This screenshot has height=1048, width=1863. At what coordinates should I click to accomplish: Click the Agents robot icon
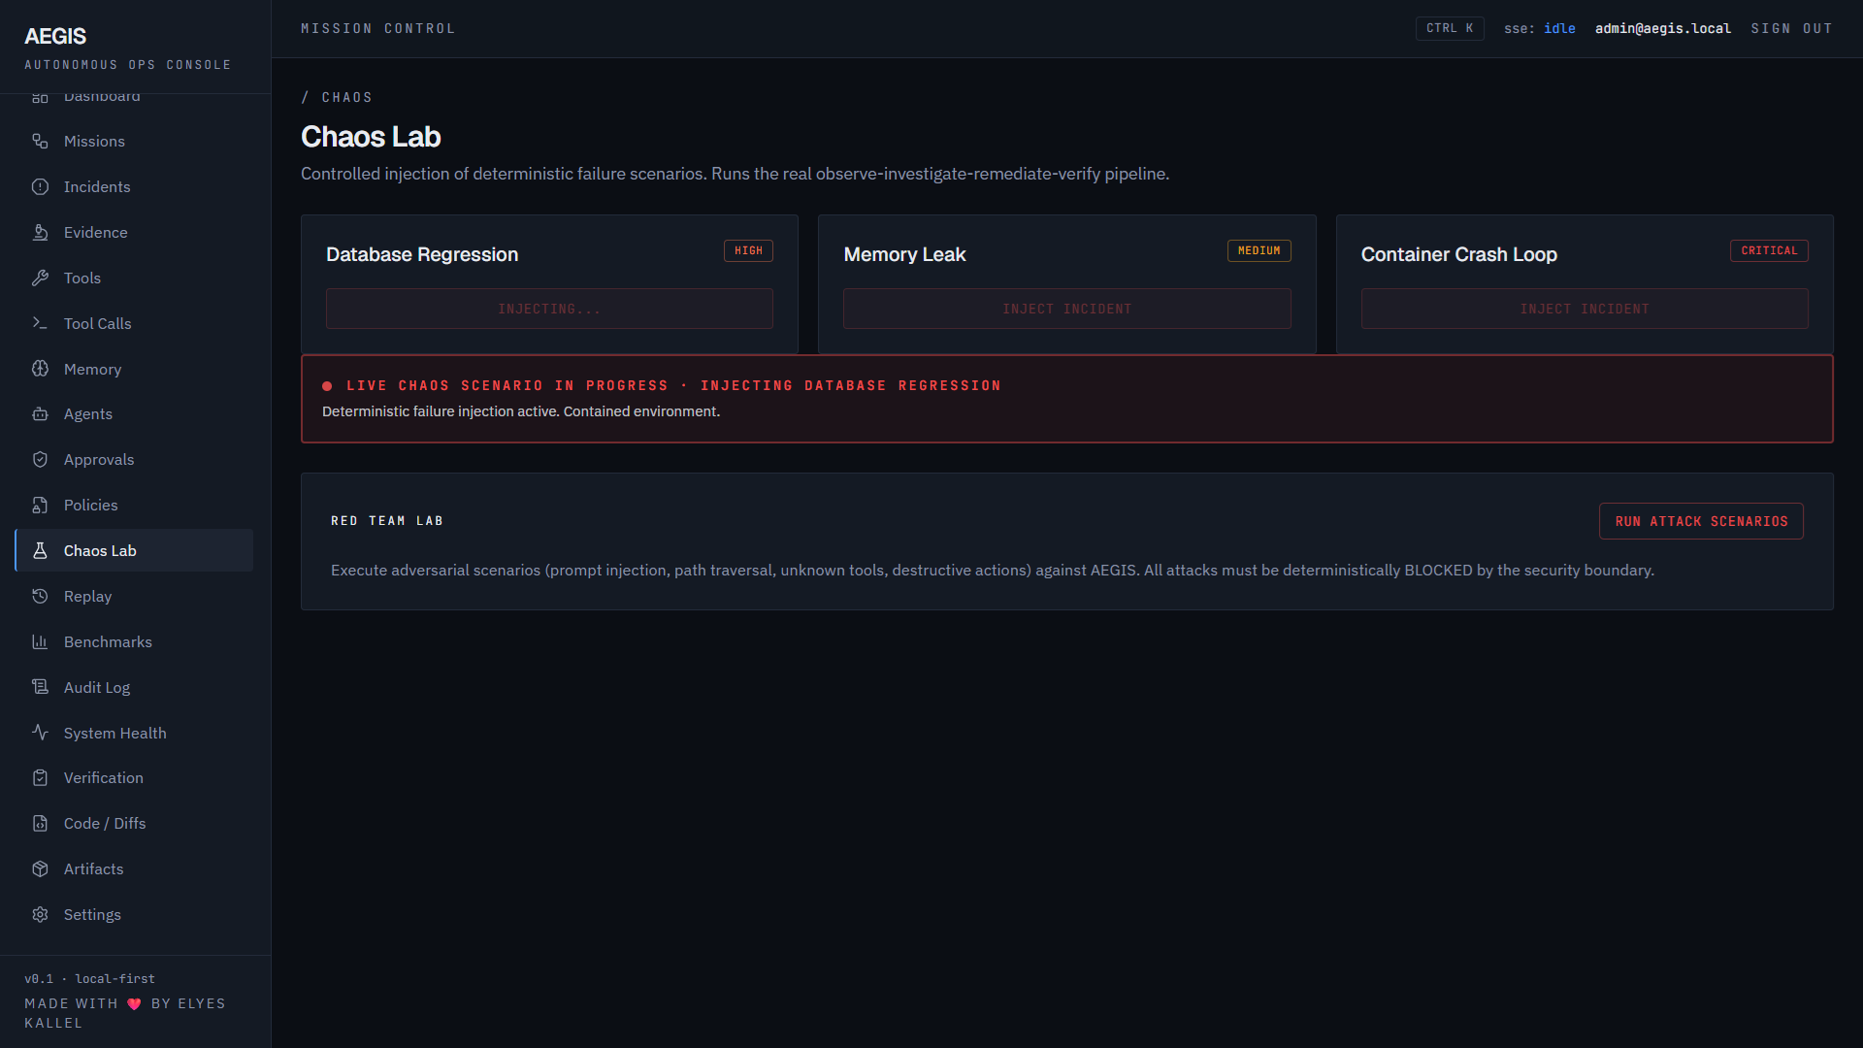pos(40,414)
